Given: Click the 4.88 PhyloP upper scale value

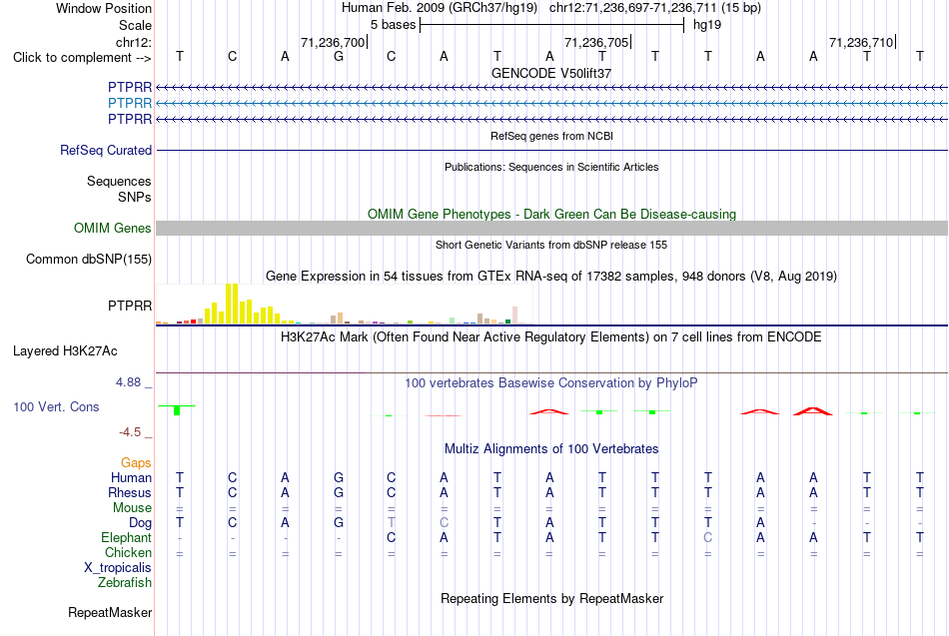Looking at the screenshot, I should click(128, 382).
